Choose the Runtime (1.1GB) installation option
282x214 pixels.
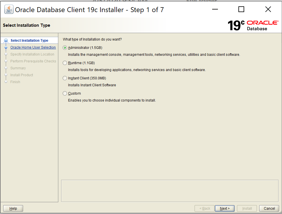pos(65,63)
